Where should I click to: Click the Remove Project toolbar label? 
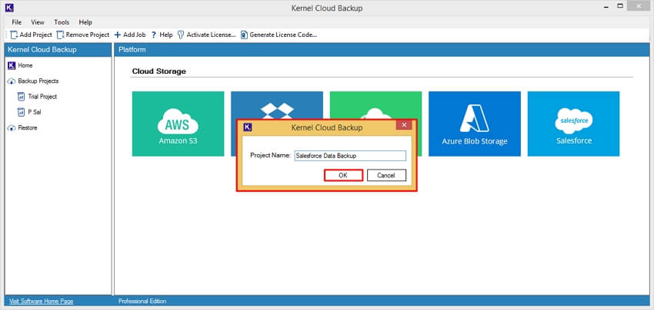(88, 35)
